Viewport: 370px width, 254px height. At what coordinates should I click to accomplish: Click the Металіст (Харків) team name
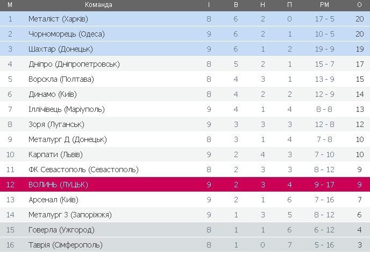58,19
